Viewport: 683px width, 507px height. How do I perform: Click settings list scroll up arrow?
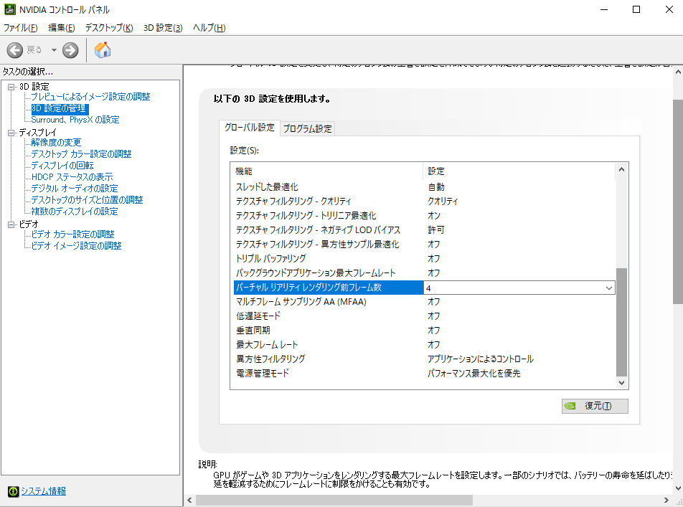[x=621, y=169]
